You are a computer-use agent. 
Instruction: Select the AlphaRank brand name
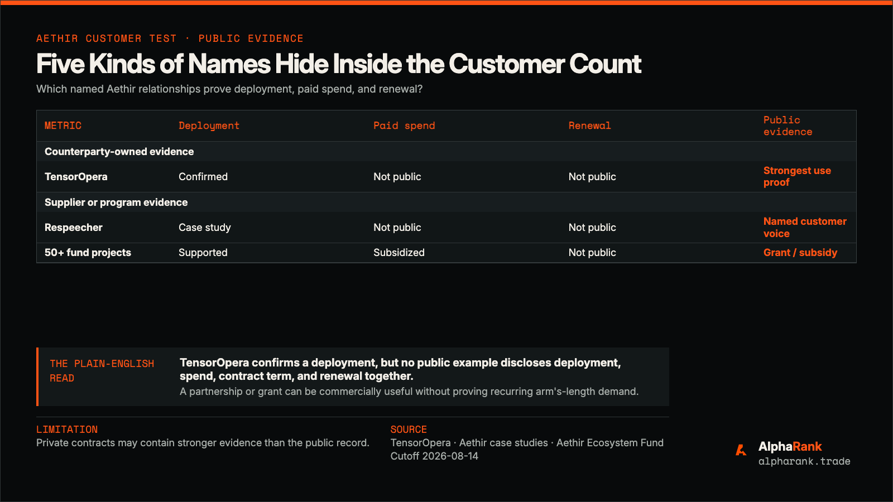coord(790,446)
